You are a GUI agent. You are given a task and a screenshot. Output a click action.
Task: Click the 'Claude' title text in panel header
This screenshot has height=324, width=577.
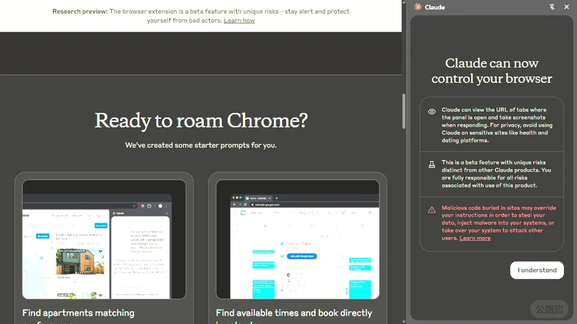[435, 7]
